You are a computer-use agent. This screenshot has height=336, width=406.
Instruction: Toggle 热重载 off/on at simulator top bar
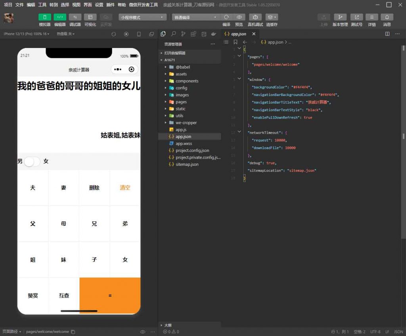pos(65,34)
